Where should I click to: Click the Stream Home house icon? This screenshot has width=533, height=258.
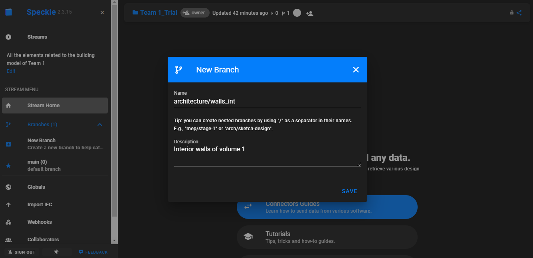[8, 105]
